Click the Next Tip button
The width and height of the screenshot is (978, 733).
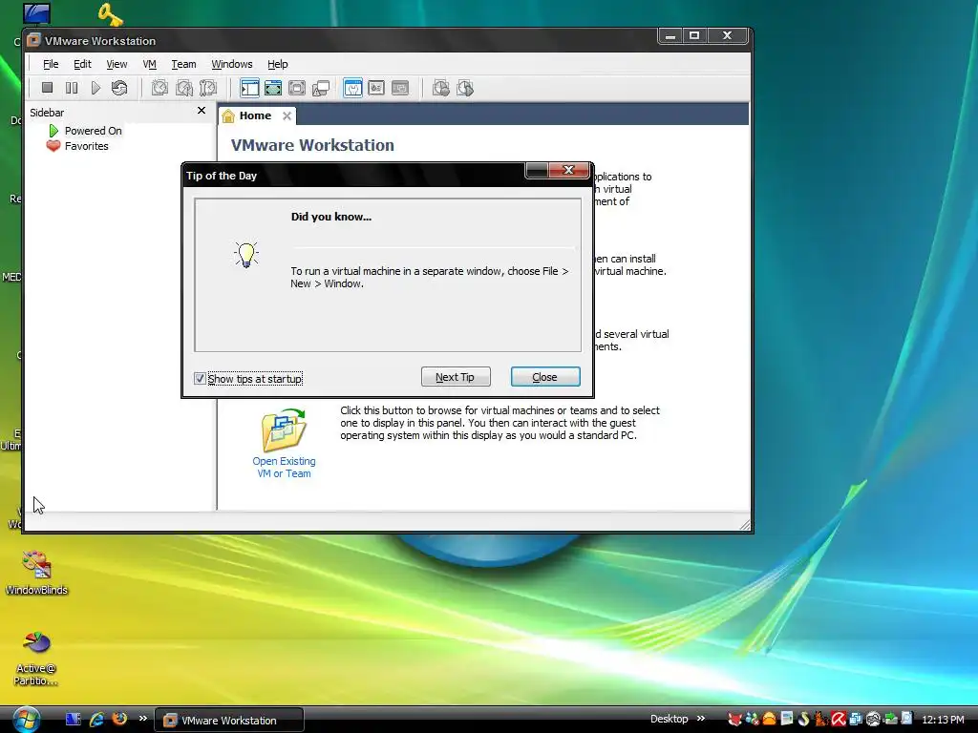456,376
